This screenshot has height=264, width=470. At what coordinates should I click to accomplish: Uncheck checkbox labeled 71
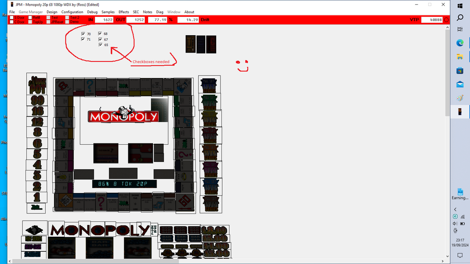click(x=83, y=39)
